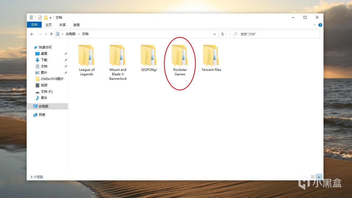Open the blue Help question-mark icon
The image size is (352, 198).
point(320,25)
